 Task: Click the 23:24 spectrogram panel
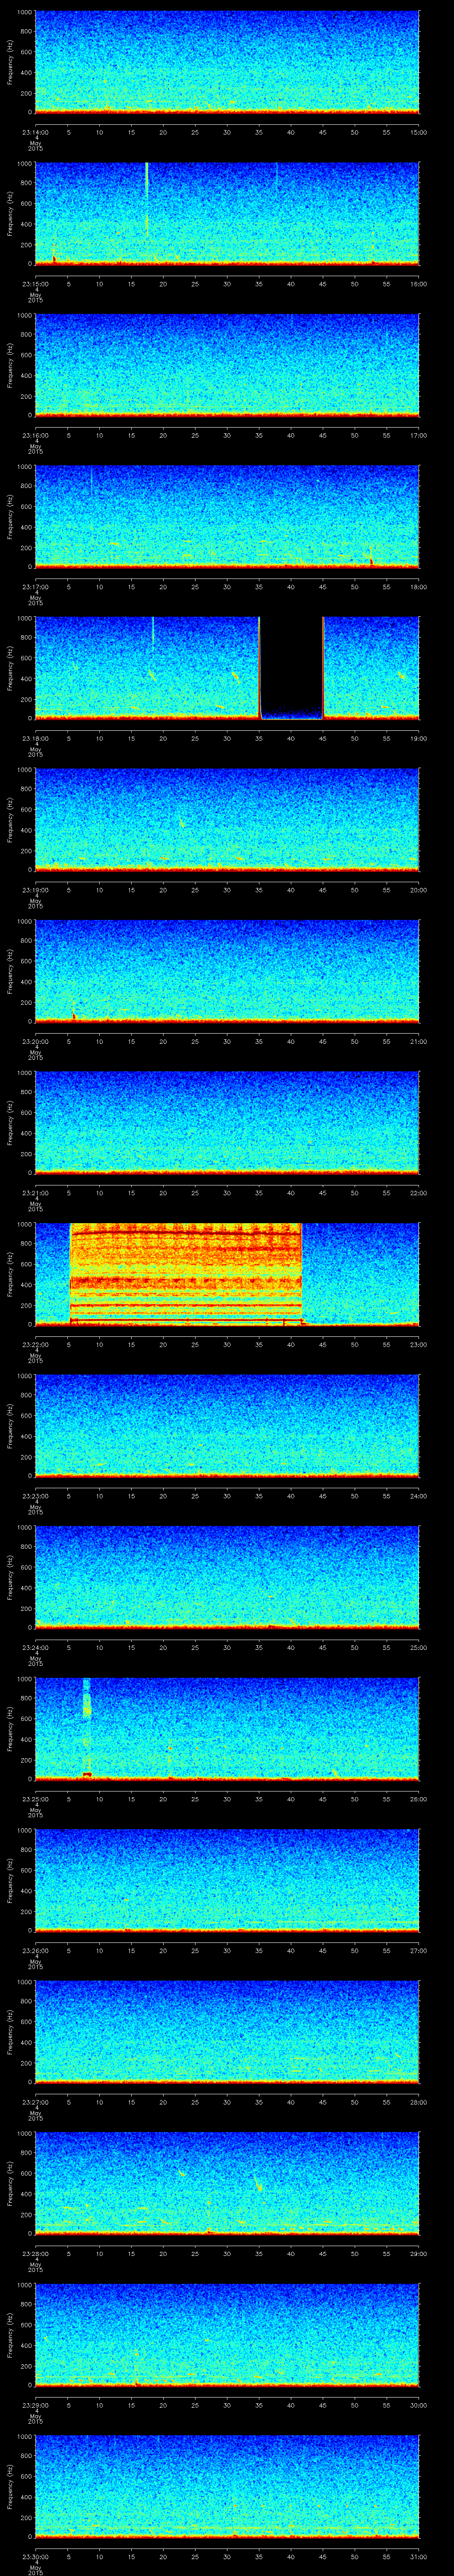pyautogui.click(x=227, y=1577)
